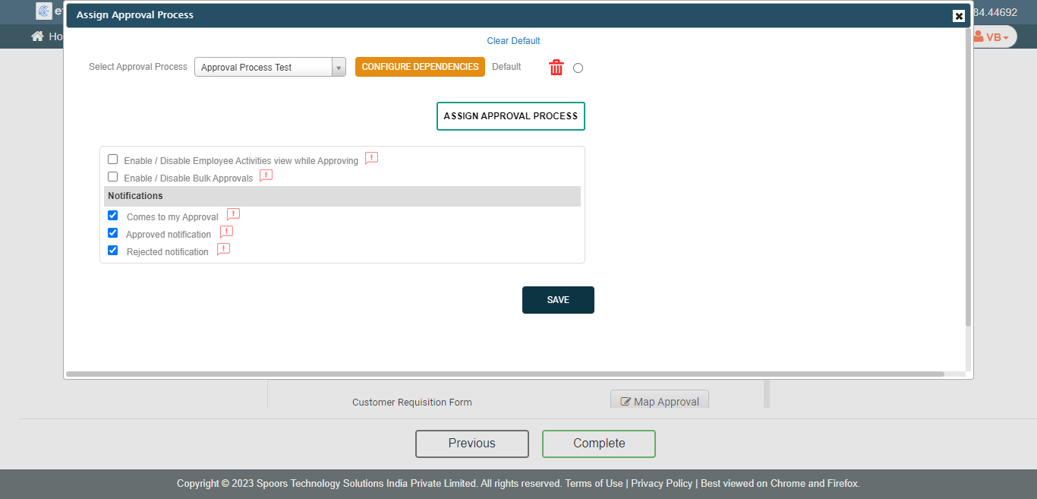Click the home icon in navigation bar
The height and width of the screenshot is (499, 1037).
pos(37,36)
